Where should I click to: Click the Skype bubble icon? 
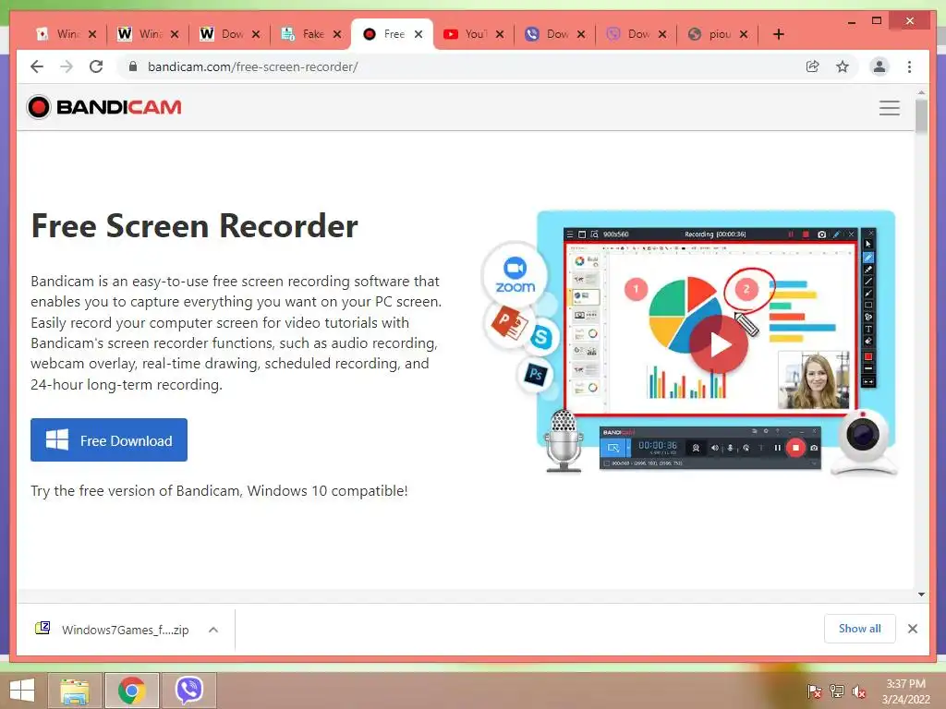pyautogui.click(x=541, y=337)
